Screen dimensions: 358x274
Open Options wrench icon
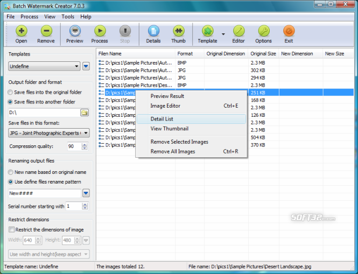tap(264, 31)
